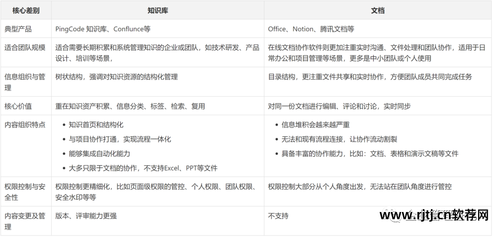Viewport: 493px width, 237px height.
Task: Select the 典型产品 row label
Action: (18, 29)
